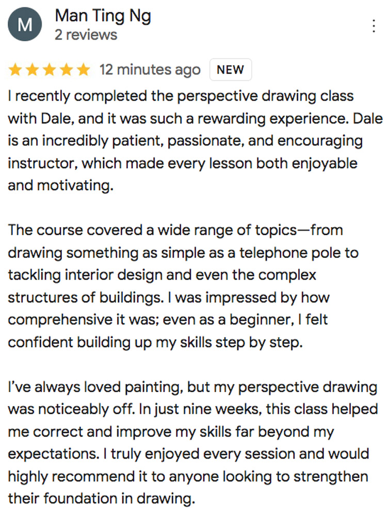Click the "NEW" badge
This screenshot has width=387, height=517.
pyautogui.click(x=230, y=71)
